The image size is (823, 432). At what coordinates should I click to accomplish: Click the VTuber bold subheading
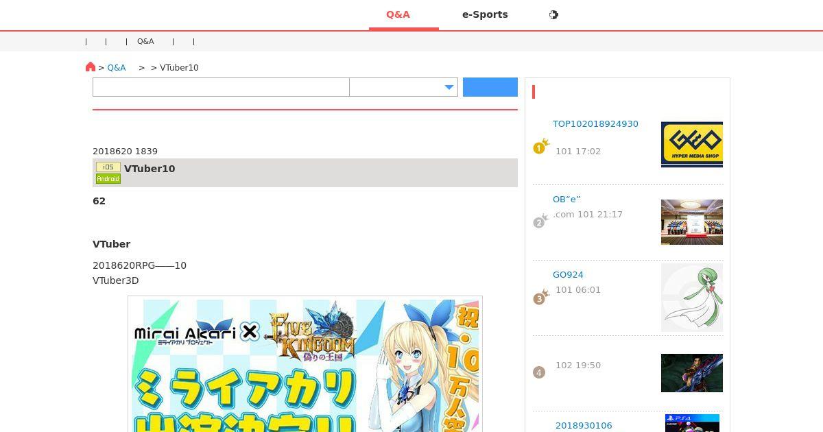point(111,244)
